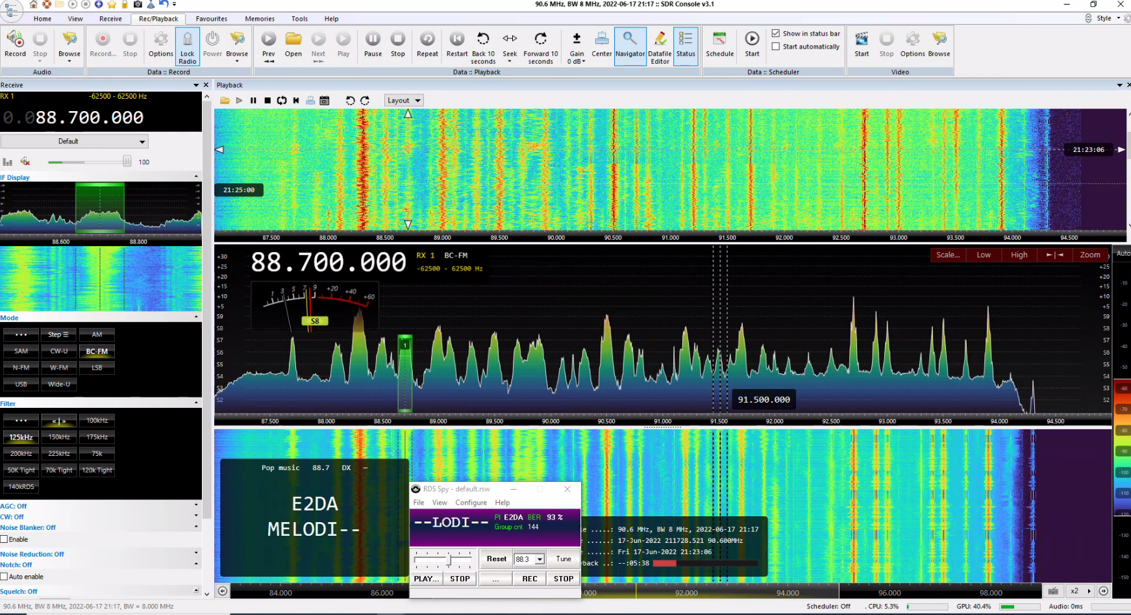The height and width of the screenshot is (615, 1131).
Task: Expand the Layout dropdown in Playback panel
Action: coord(404,101)
